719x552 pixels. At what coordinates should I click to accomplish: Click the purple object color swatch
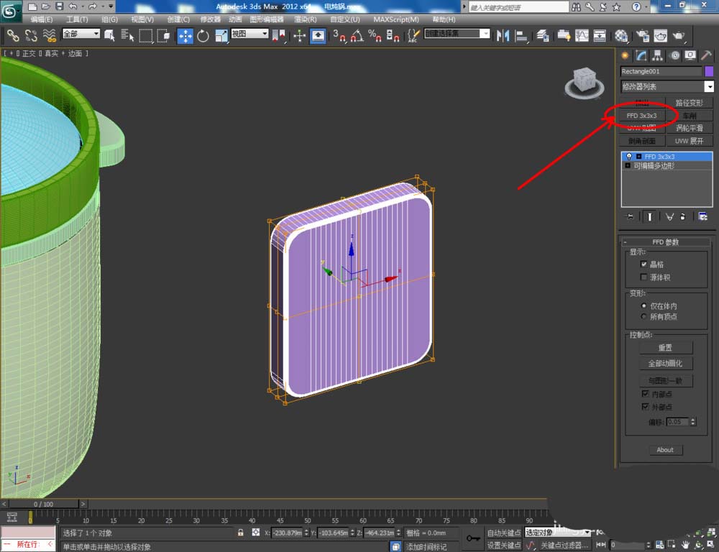[x=709, y=71]
